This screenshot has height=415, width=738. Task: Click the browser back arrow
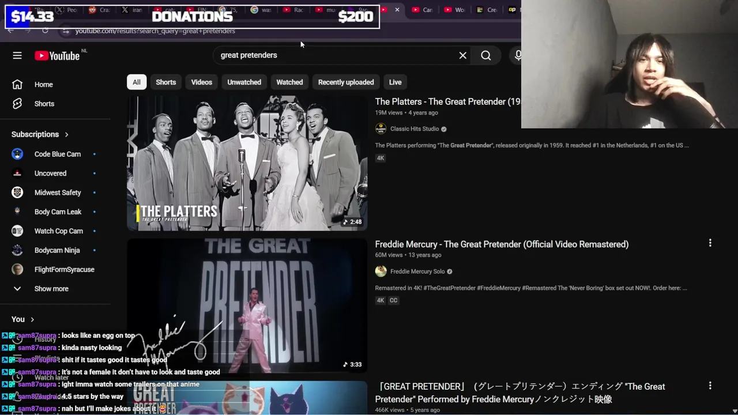tap(10, 31)
